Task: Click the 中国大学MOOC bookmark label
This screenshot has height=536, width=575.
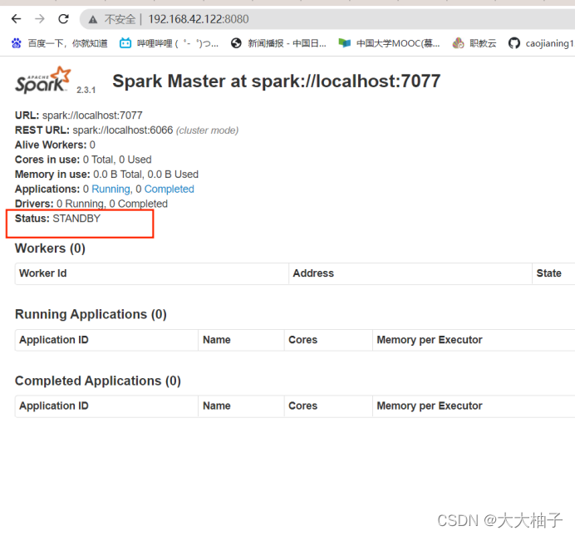Action: [x=398, y=43]
